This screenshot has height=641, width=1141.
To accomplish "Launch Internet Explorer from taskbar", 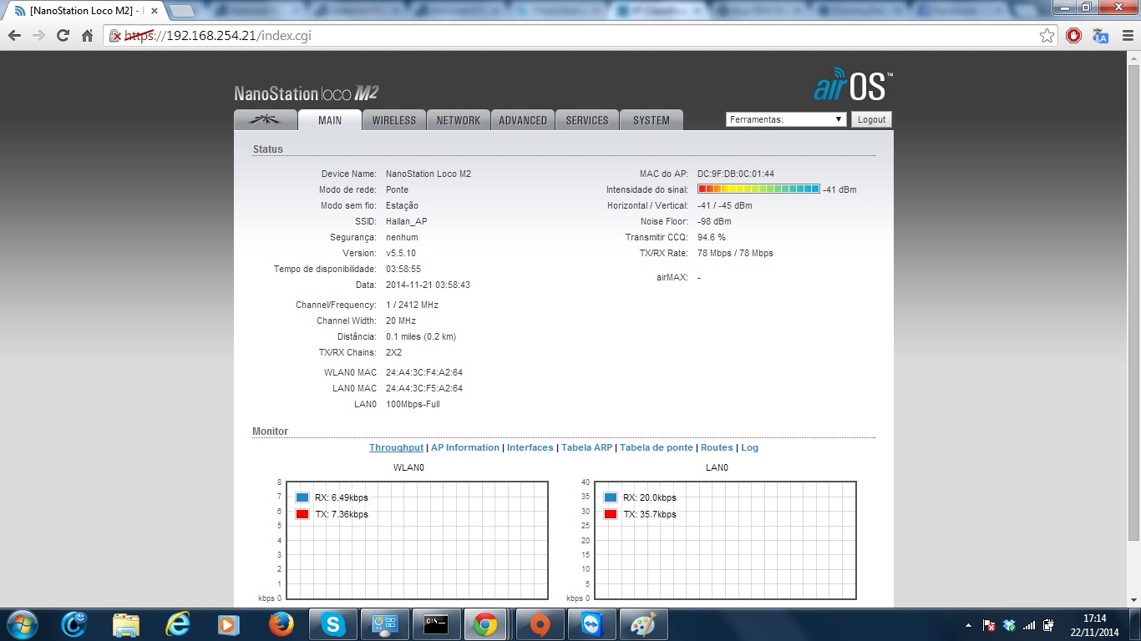I will point(178,624).
